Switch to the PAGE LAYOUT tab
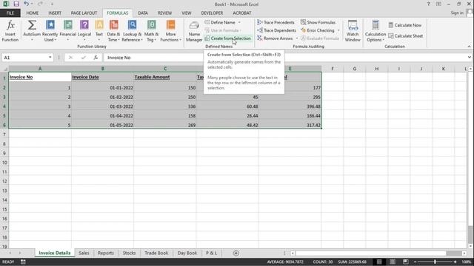Image resolution: width=474 pixels, height=266 pixels. pos(84,13)
